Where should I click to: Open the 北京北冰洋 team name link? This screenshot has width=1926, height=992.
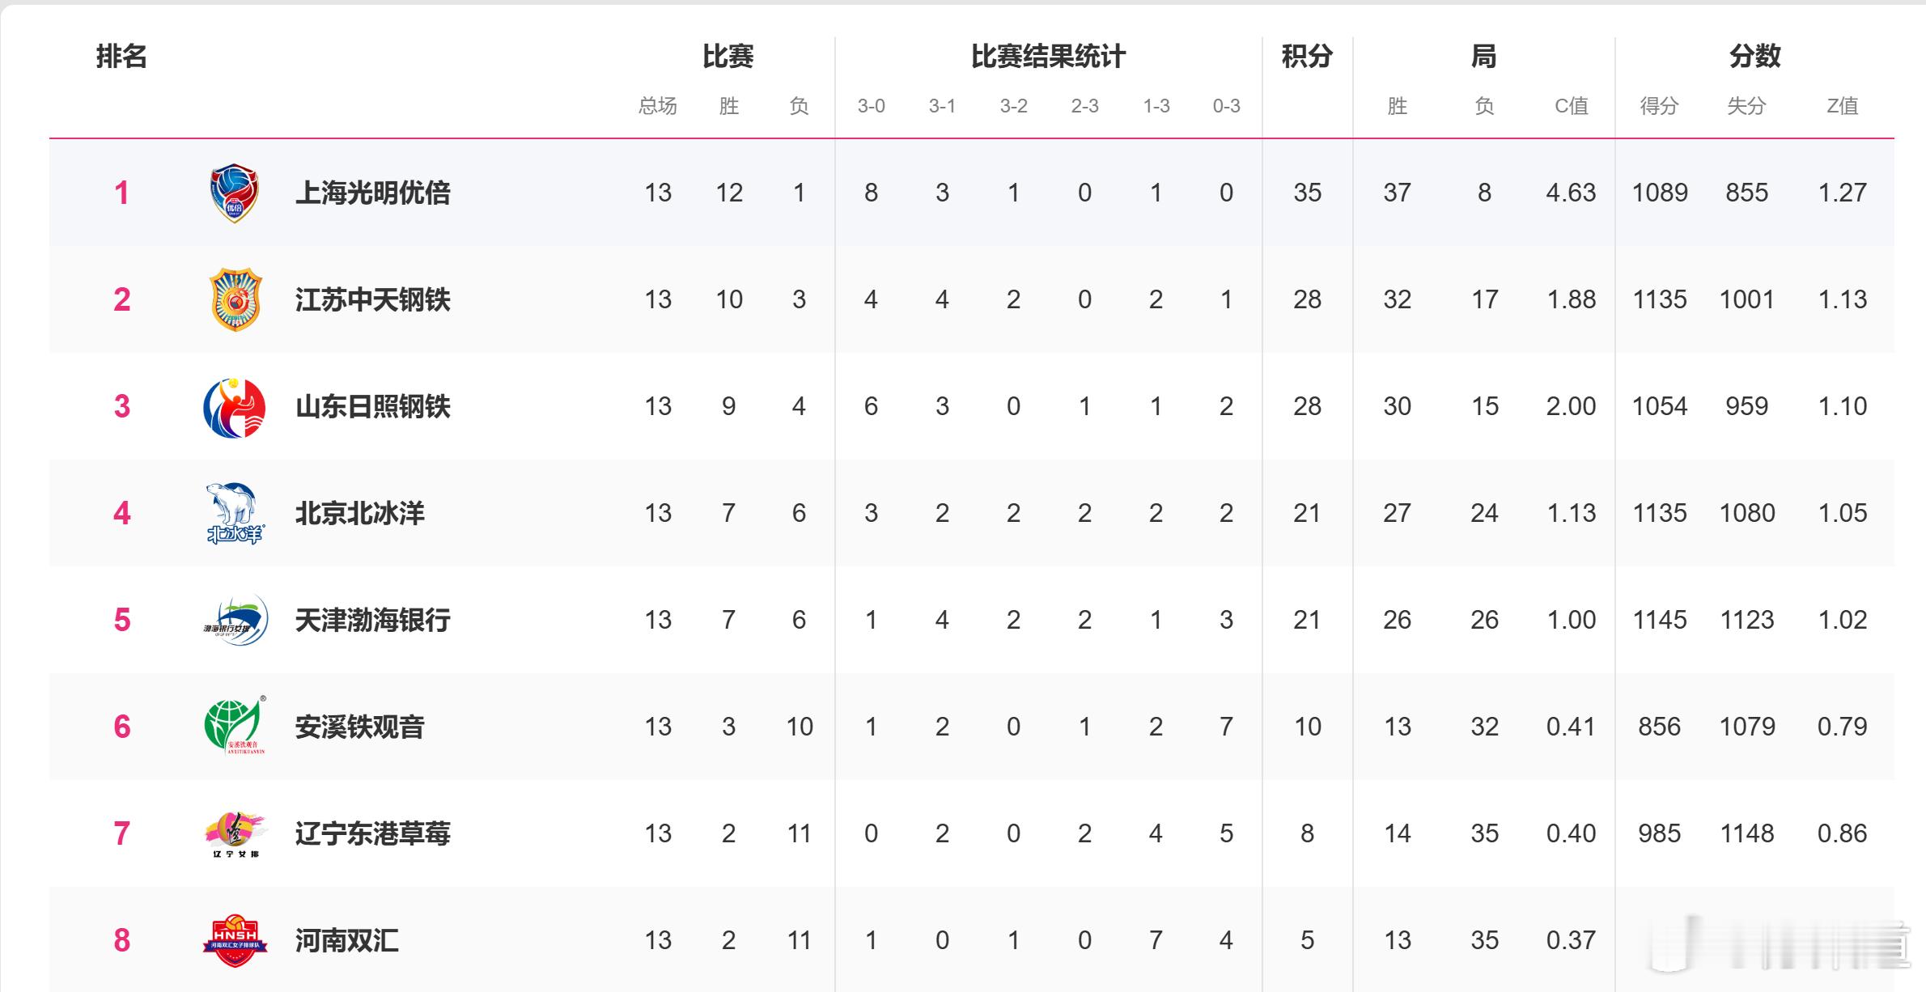(359, 513)
